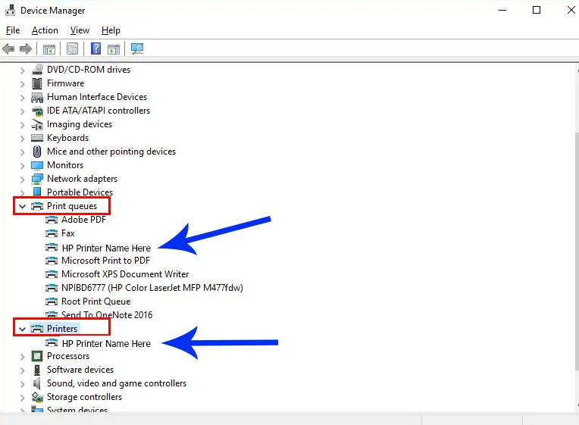Click the Scan for hardware changes icon
This screenshot has width=579, height=425.
[x=137, y=49]
